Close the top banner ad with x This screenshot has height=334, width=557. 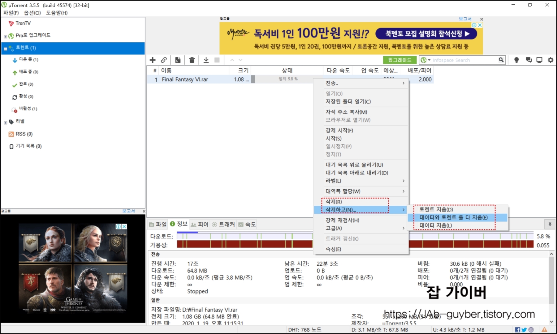pos(481,19)
